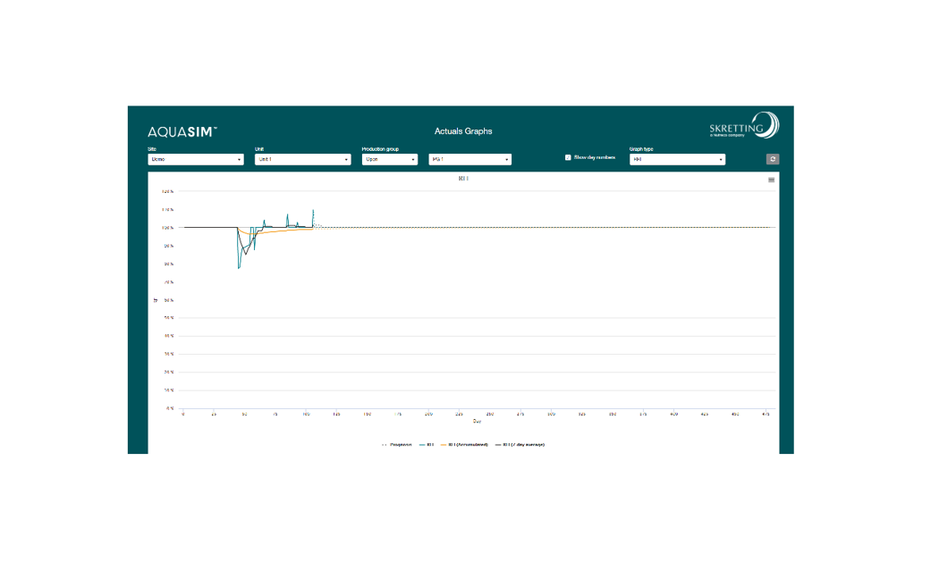
Task: Click the Actuals Graphs page title
Action: point(462,131)
